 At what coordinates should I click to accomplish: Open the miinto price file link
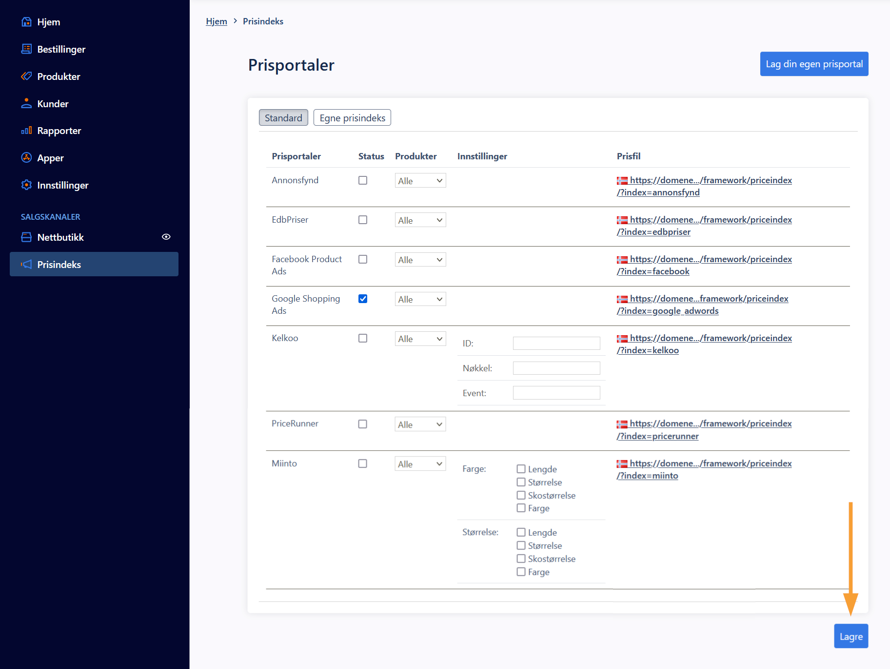pyautogui.click(x=704, y=469)
